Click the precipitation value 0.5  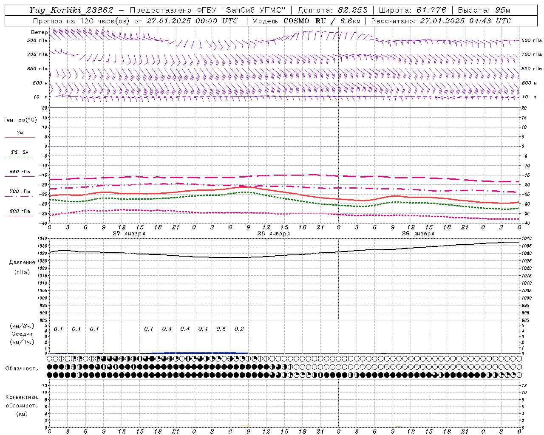(221, 329)
